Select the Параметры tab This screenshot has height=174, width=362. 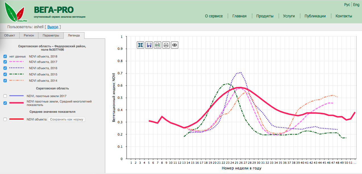pos(51,36)
